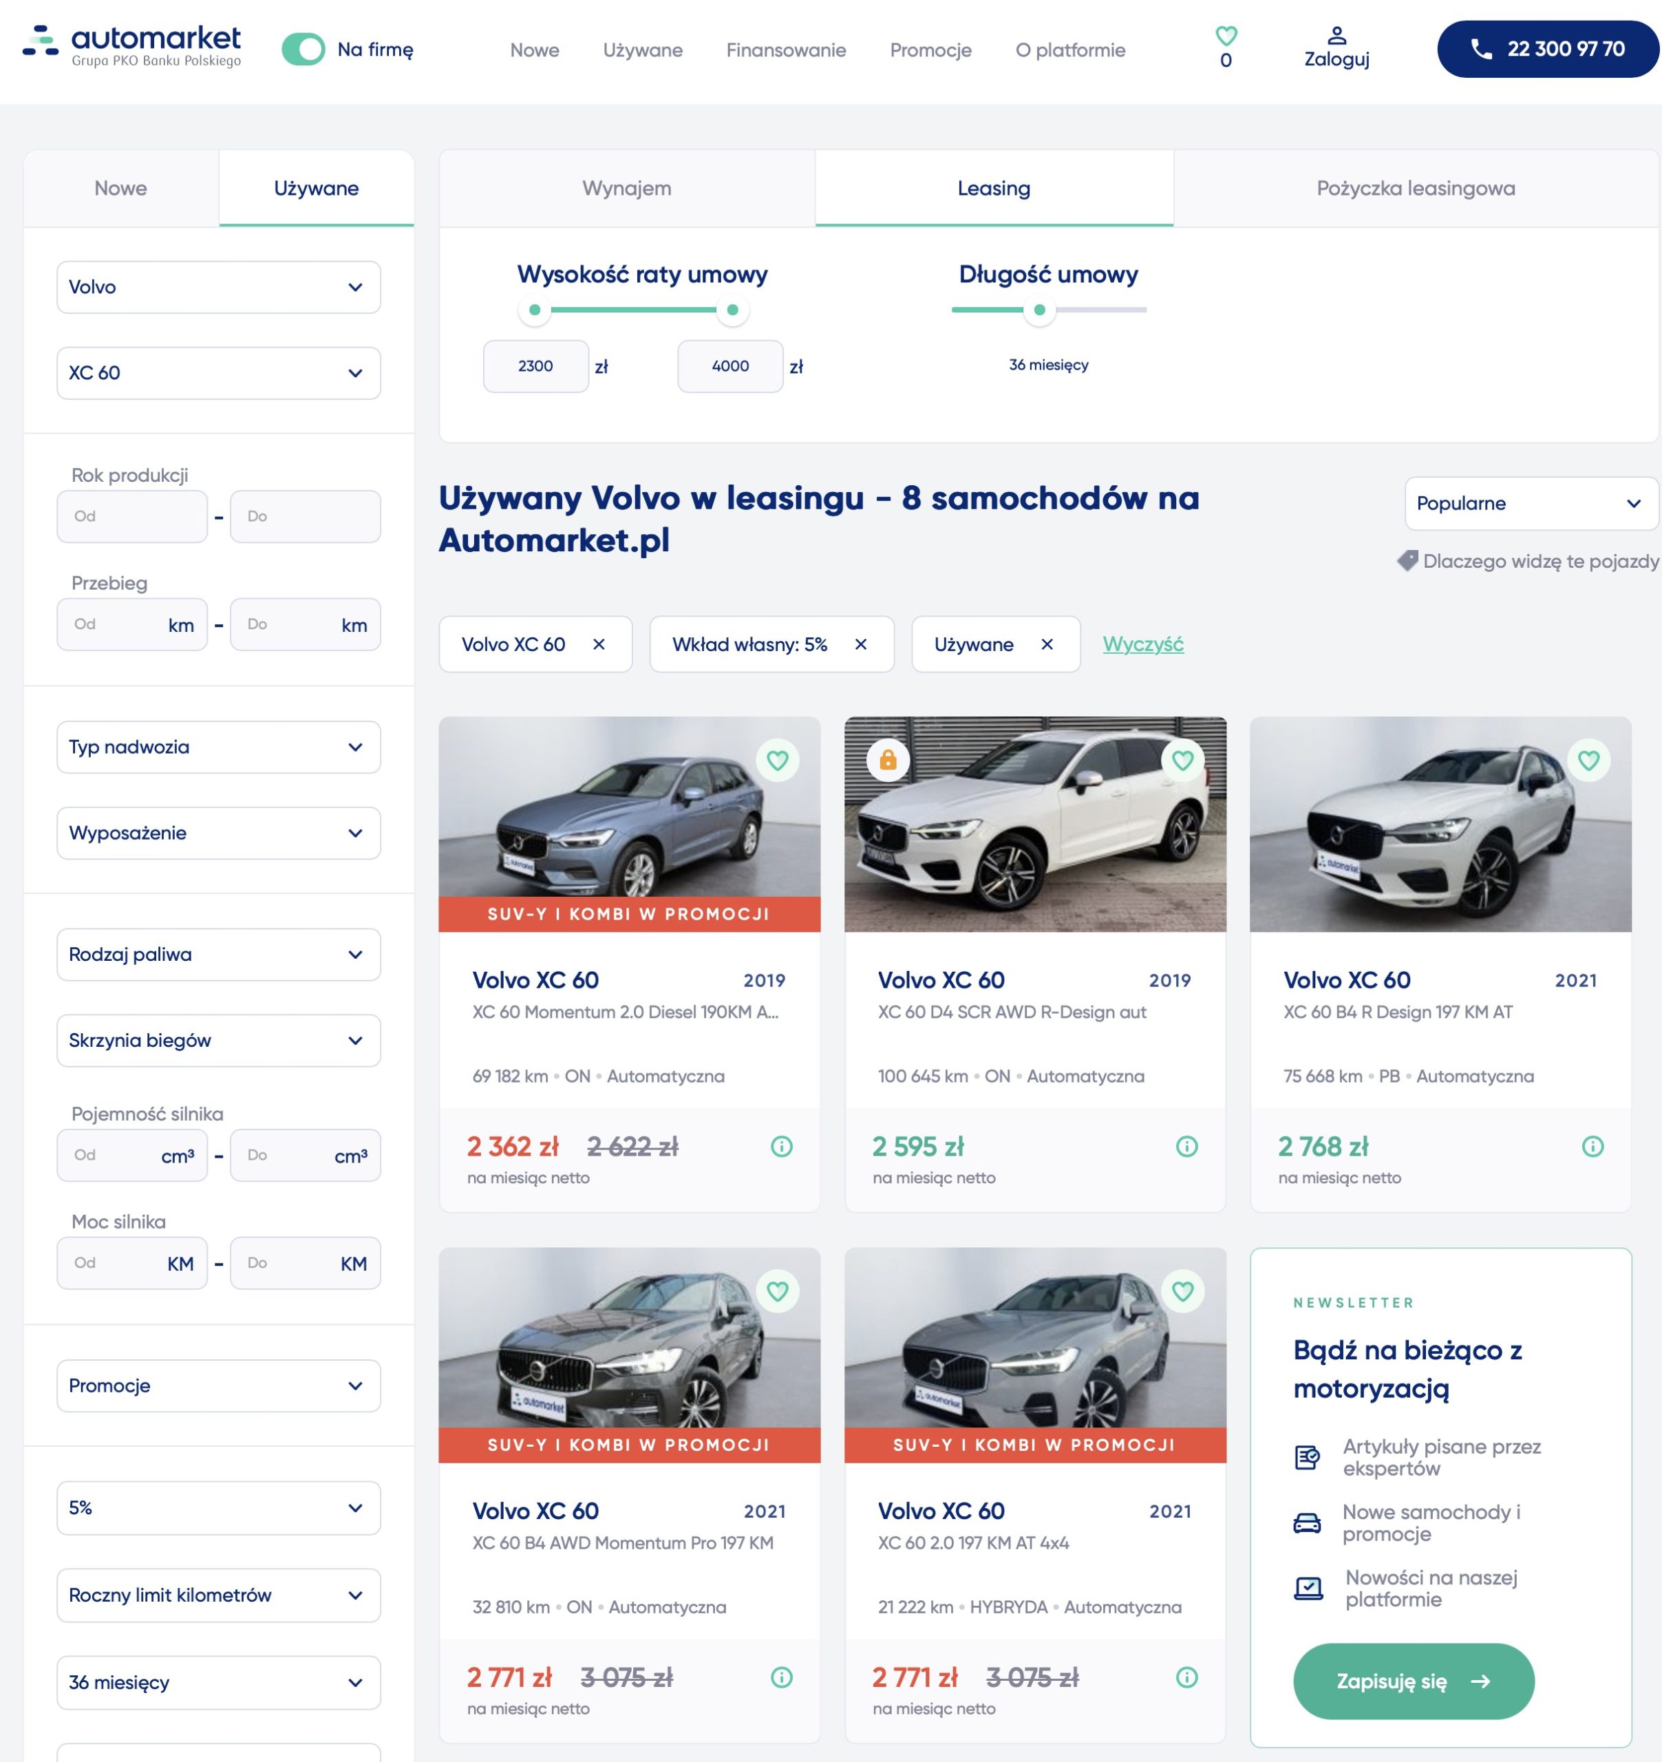Click the minimum installment slider handle
1662x1762 pixels.
coord(535,310)
